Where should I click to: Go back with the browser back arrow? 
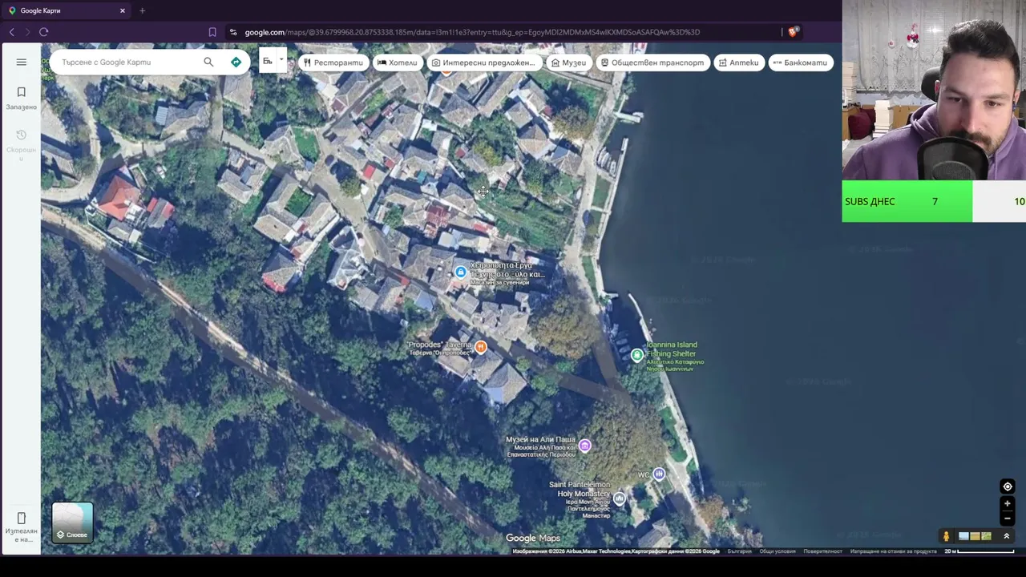point(11,32)
